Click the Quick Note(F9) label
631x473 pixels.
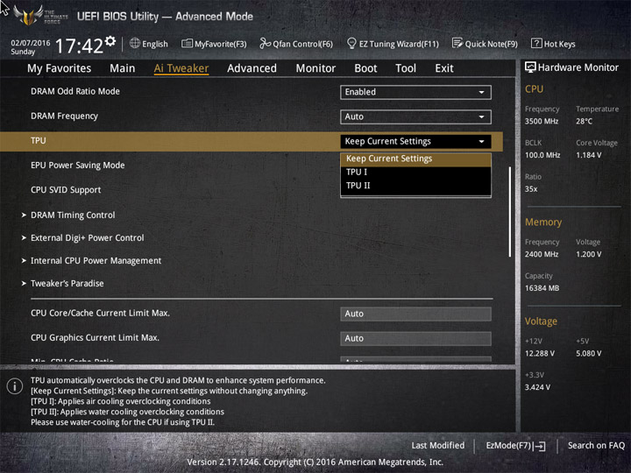click(x=491, y=44)
